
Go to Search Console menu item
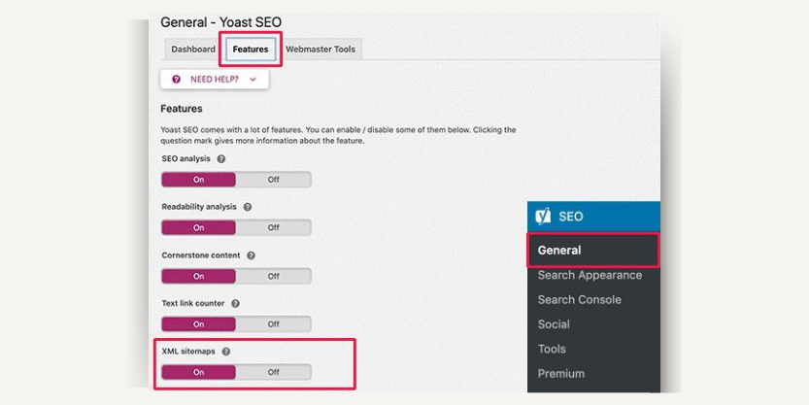pos(580,300)
